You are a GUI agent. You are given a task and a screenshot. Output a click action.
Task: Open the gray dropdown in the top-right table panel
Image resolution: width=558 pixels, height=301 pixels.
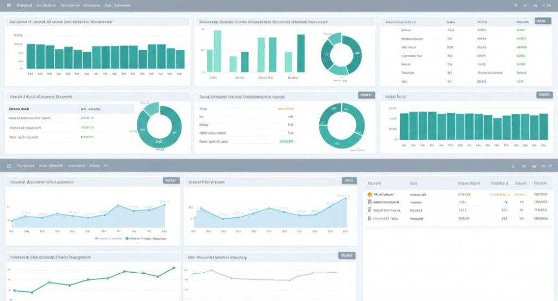541,21
